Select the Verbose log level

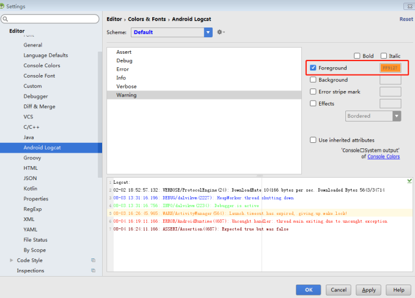tap(204, 87)
